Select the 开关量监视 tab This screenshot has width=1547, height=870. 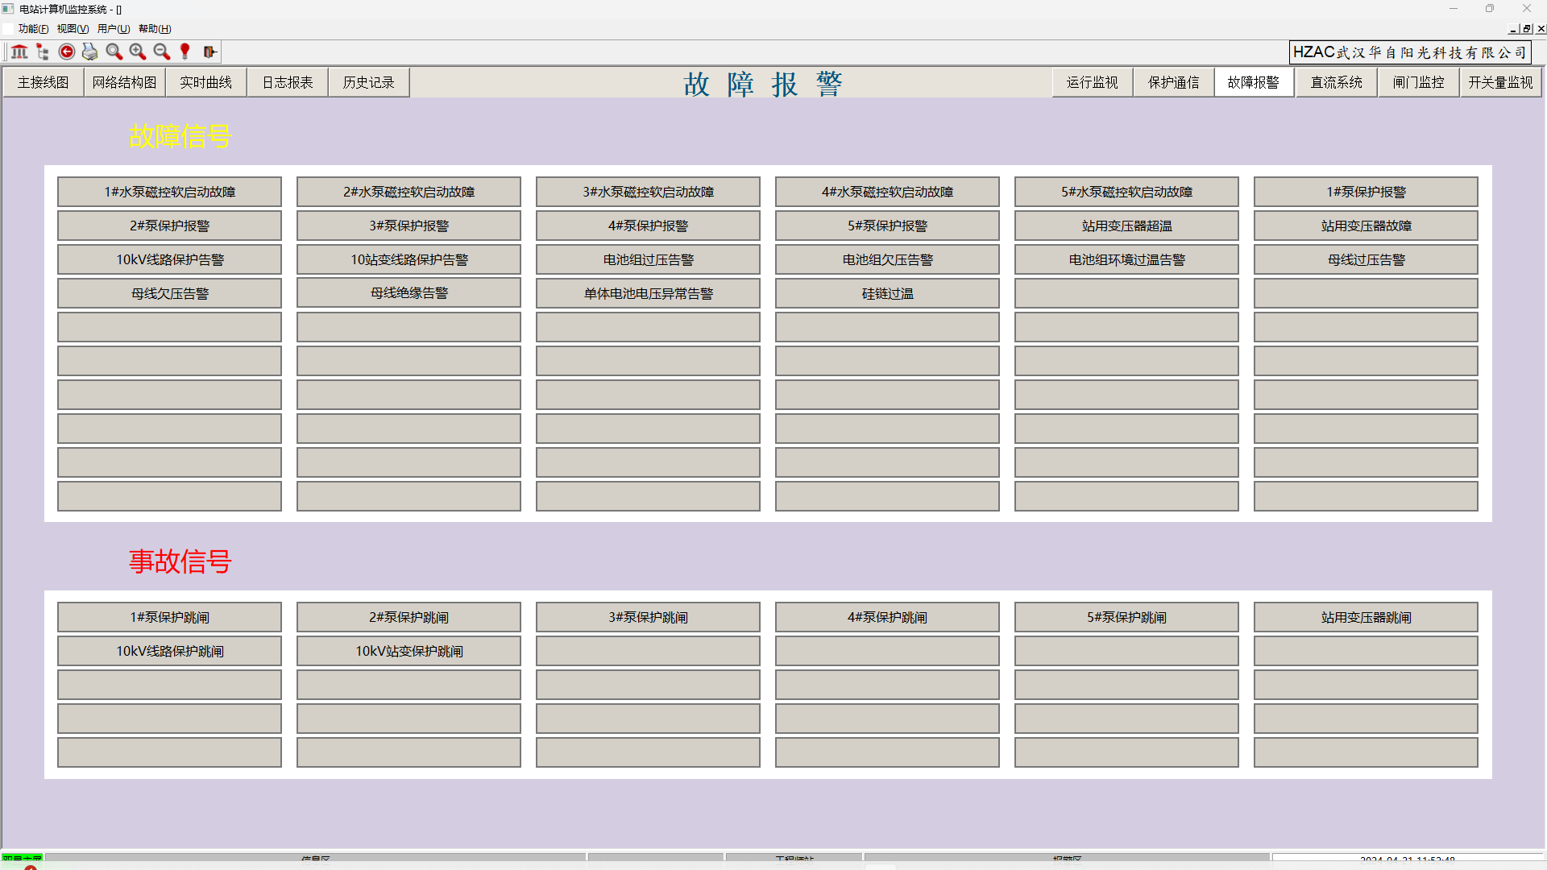[1499, 83]
